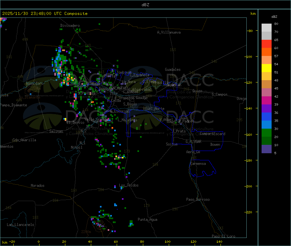Click the 'Salinas' place label
Screen dimensions: 291x246
point(56,131)
